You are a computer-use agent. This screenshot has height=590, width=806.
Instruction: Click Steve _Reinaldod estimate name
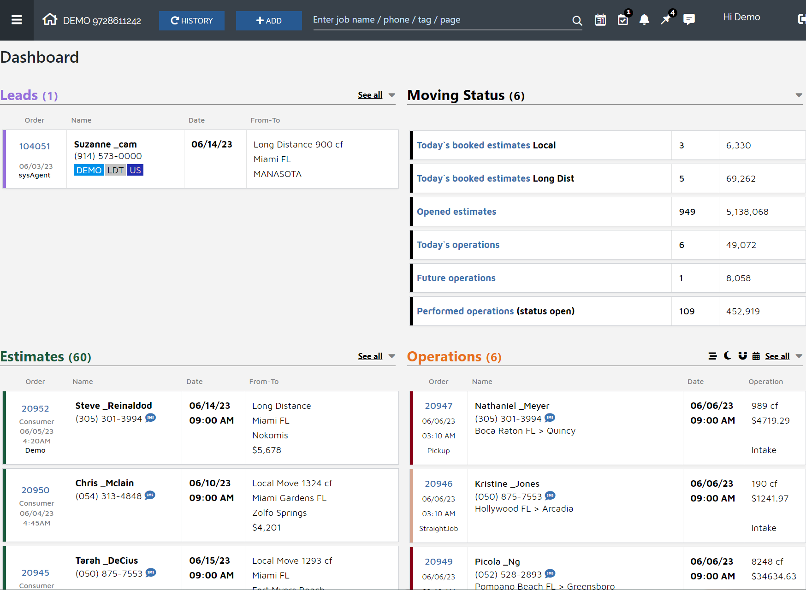[113, 406]
